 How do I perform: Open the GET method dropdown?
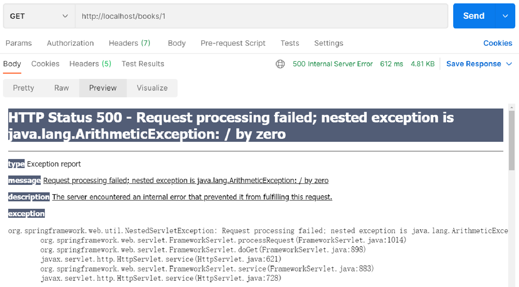39,16
